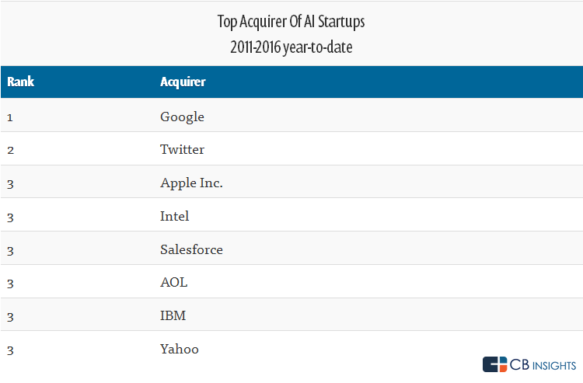This screenshot has height=383, width=583.
Task: Choose the Salesforce row name
Action: click(191, 249)
